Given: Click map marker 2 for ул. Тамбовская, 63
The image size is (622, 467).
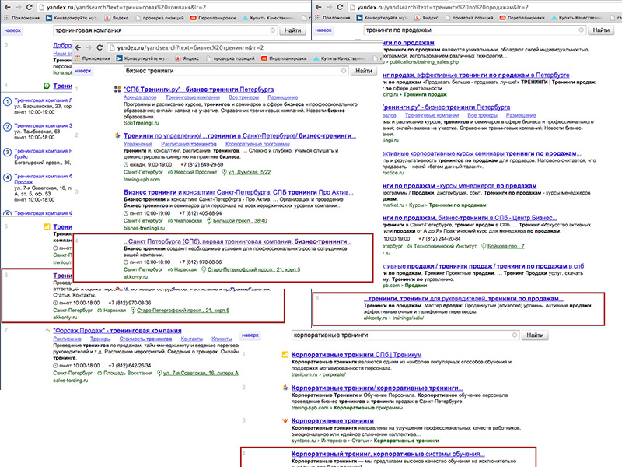Looking at the screenshot, I should pyautogui.click(x=7, y=127).
